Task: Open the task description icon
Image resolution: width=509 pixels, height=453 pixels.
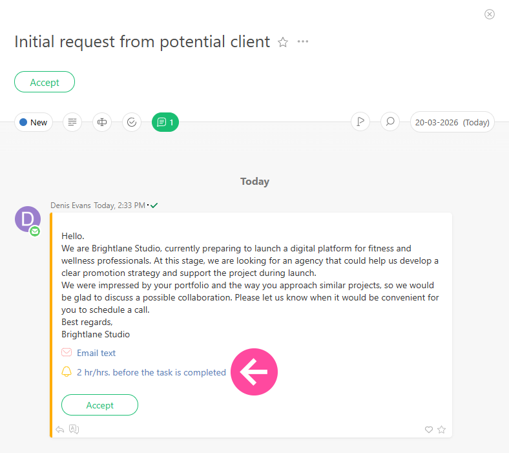Action: 72,122
